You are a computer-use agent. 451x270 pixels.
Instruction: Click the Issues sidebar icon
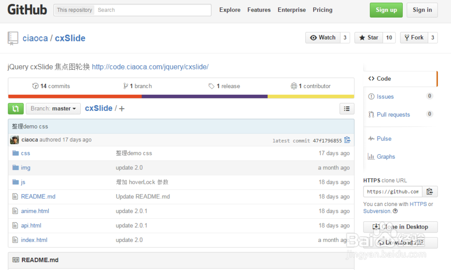[371, 96]
